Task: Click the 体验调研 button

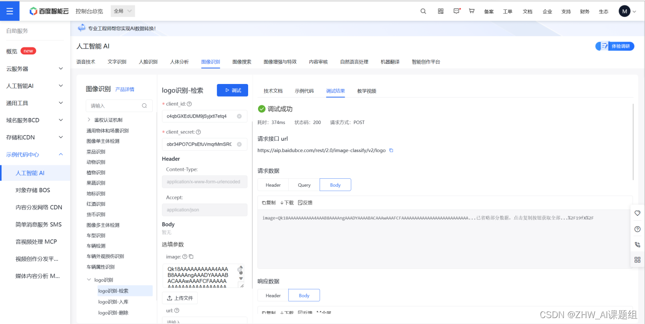Action: pos(615,46)
